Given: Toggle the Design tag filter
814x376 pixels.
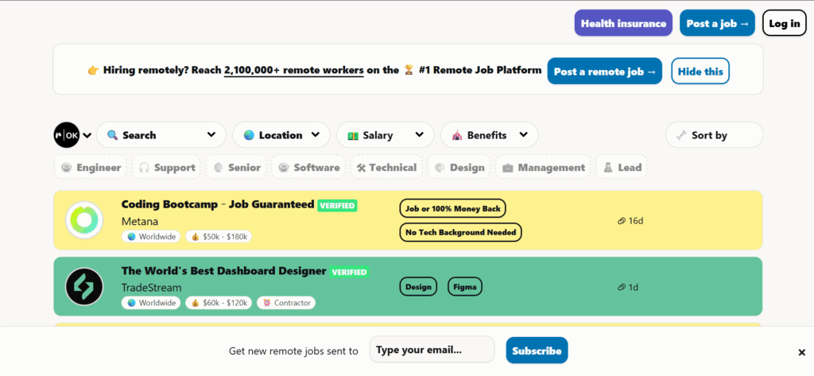Looking at the screenshot, I should pyautogui.click(x=458, y=168).
